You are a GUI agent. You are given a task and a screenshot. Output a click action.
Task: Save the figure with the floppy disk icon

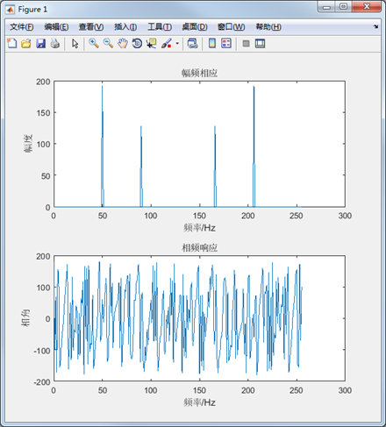[40, 44]
